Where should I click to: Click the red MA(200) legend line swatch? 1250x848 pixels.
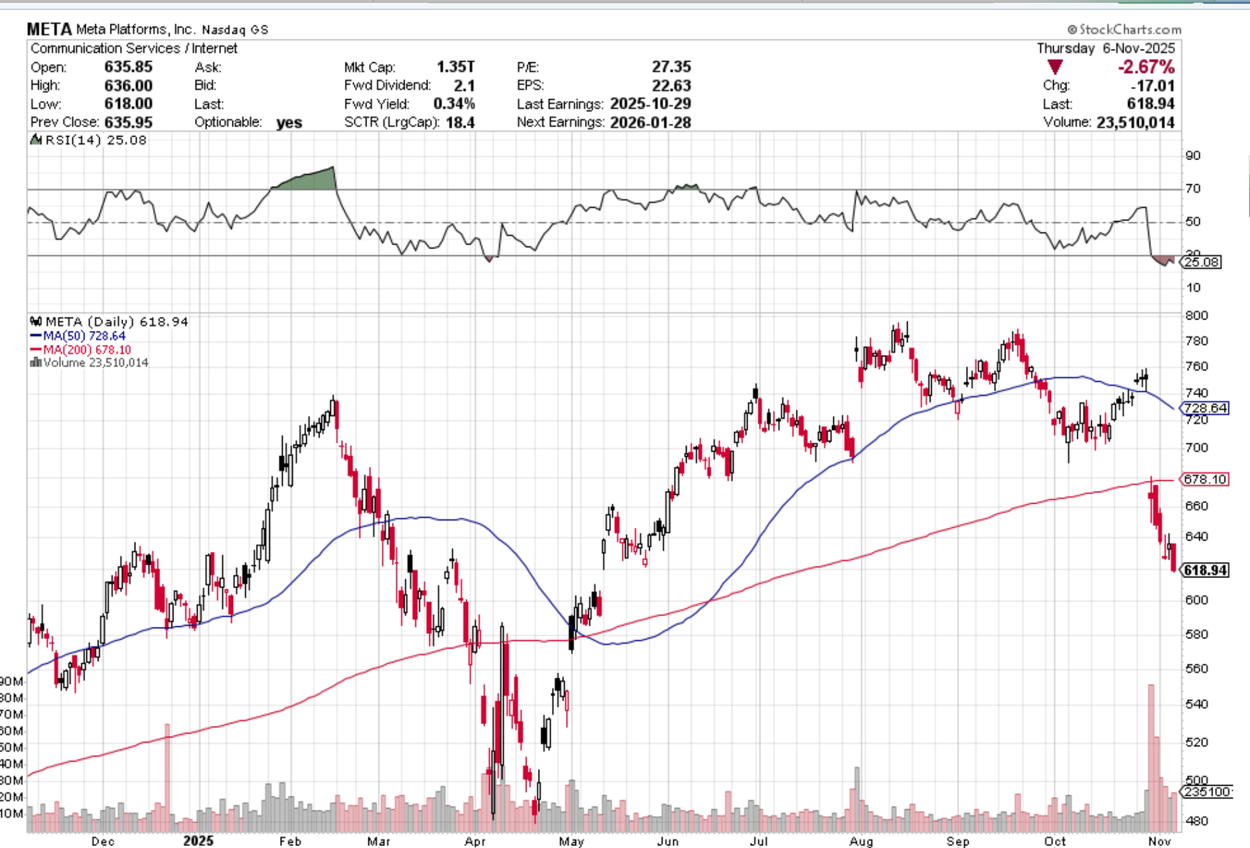(36, 350)
